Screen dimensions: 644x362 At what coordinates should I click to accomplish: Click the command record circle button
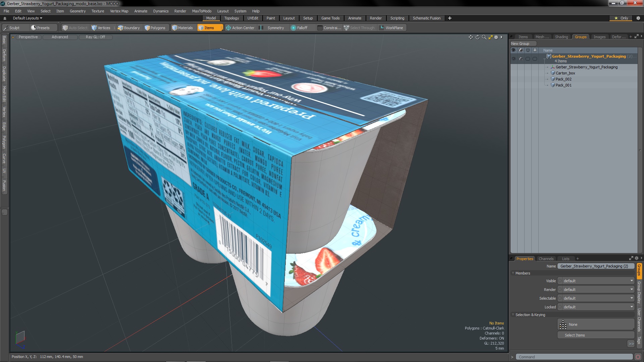(x=638, y=357)
